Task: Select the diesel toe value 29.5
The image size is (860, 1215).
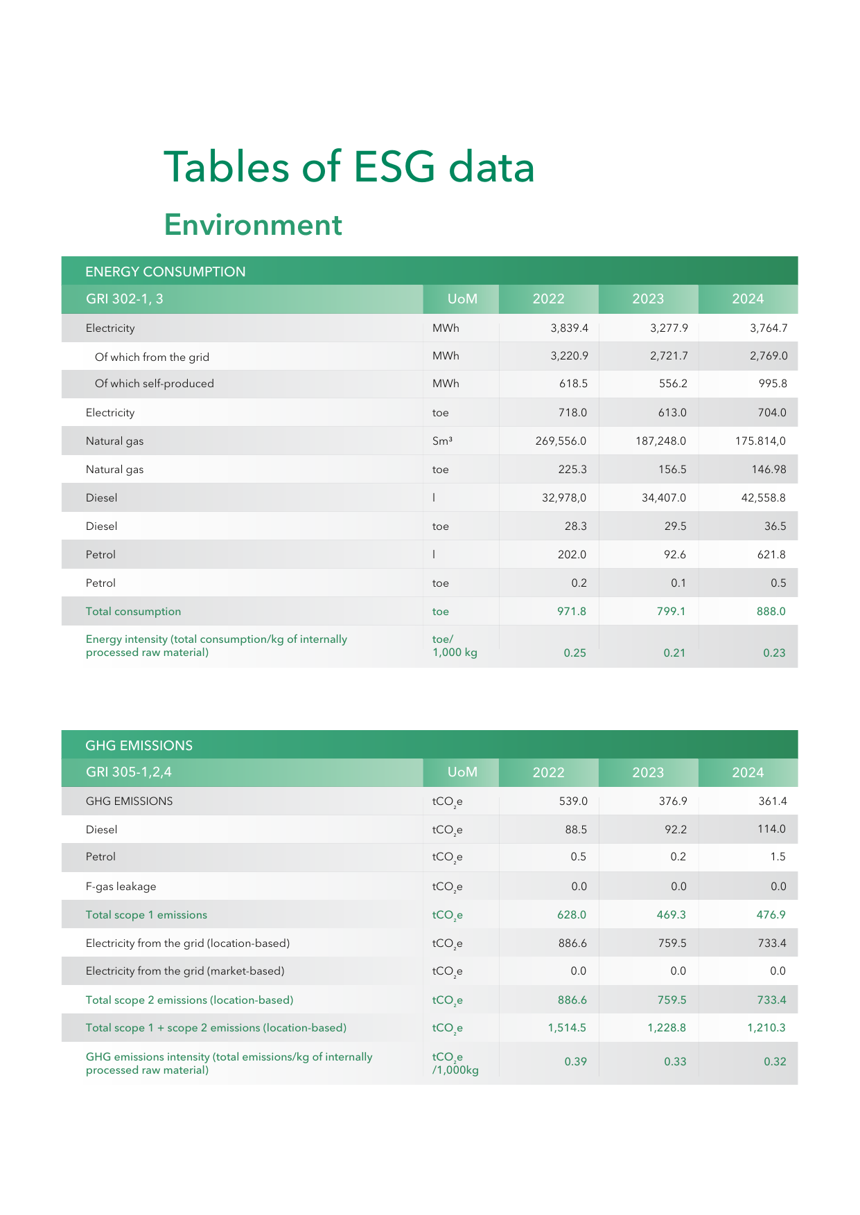Action: pos(675,526)
